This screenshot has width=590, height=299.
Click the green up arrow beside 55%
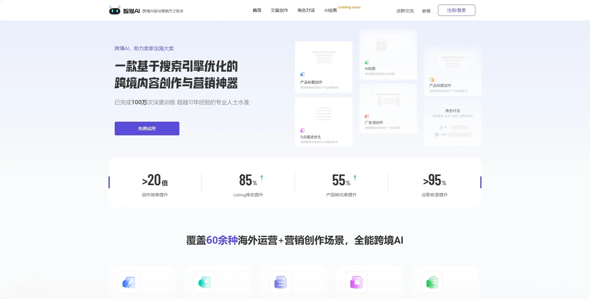355,178
